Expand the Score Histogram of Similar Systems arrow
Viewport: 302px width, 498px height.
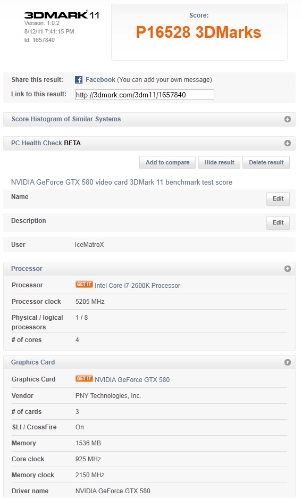[288, 119]
